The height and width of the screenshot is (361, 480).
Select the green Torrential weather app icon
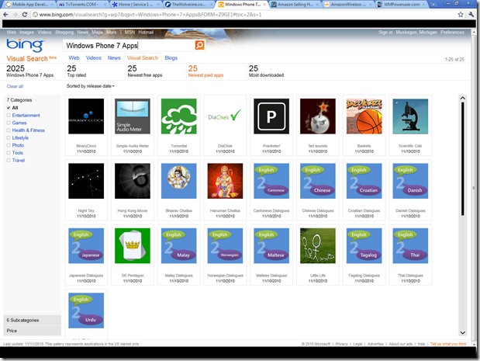tap(179, 116)
